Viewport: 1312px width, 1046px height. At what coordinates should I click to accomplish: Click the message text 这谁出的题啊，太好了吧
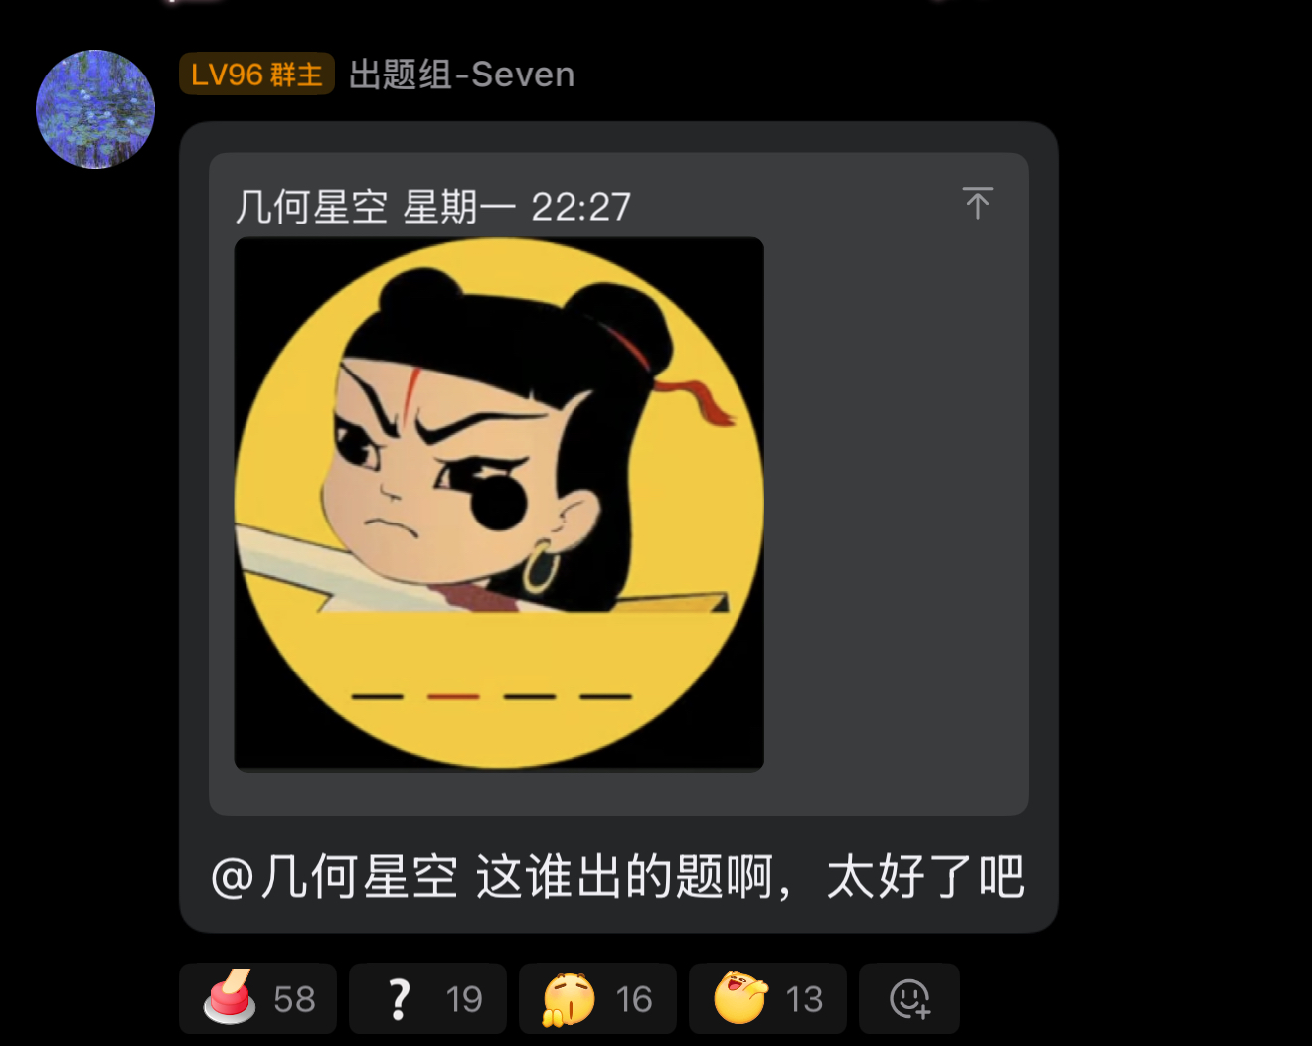749,877
